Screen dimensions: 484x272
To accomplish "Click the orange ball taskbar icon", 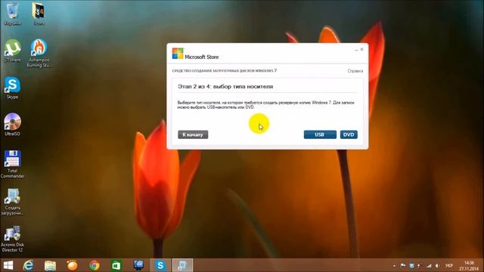I will (x=73, y=265).
